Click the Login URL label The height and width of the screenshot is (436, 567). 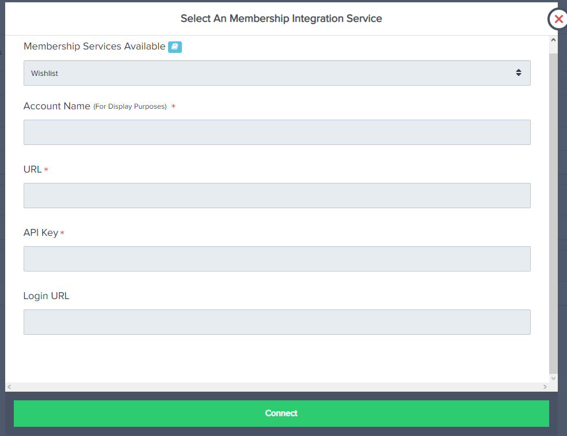[x=46, y=296]
